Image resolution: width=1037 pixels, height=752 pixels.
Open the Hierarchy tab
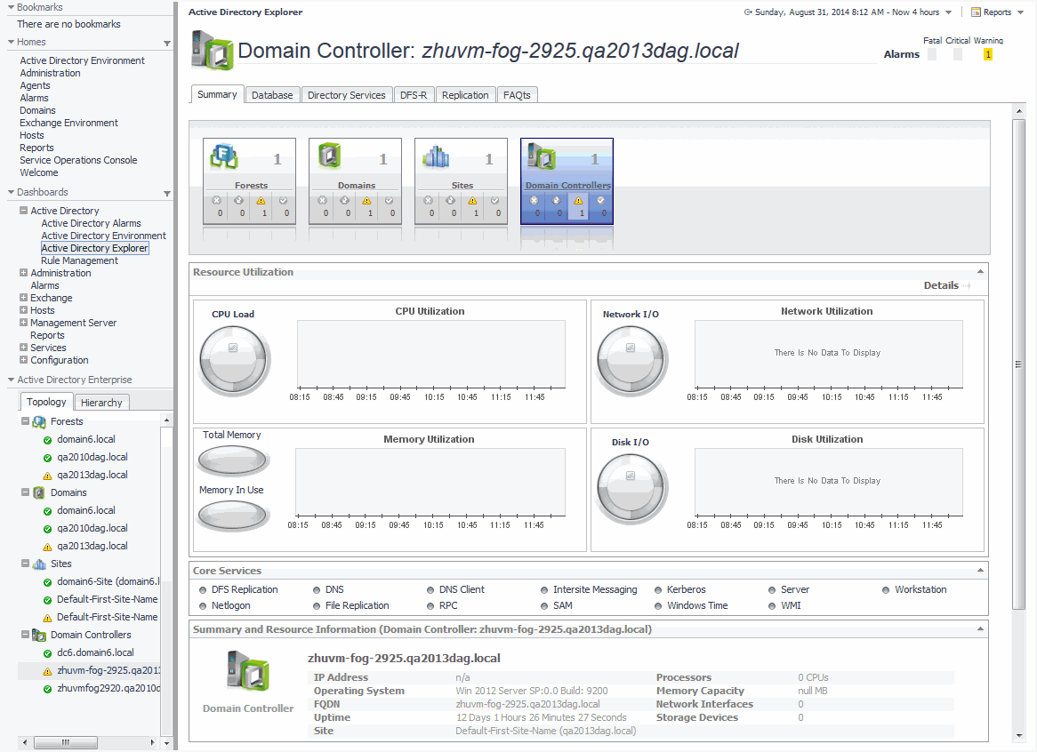101,403
